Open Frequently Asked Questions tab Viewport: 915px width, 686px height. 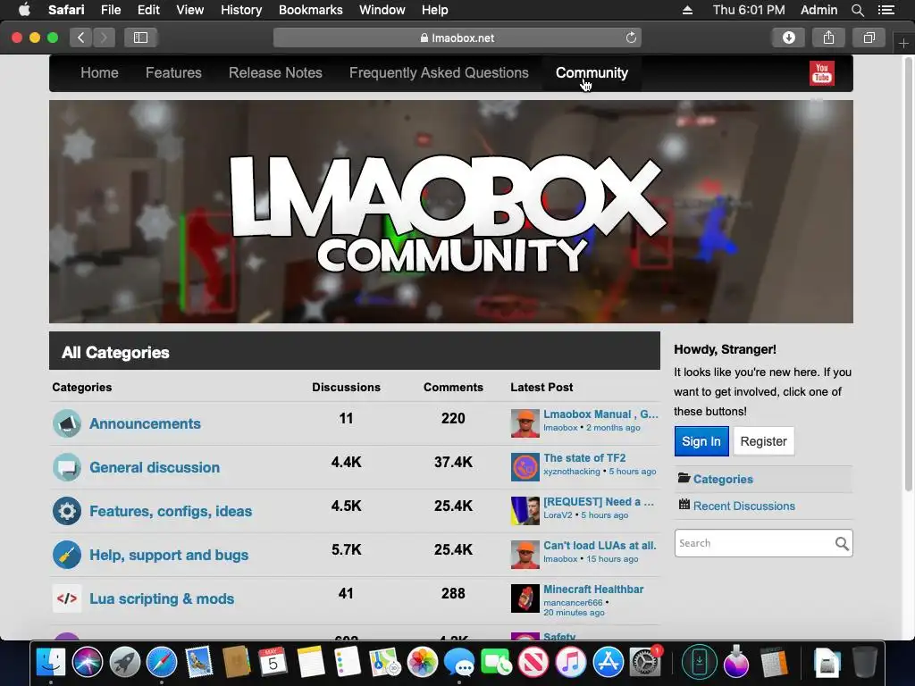(439, 73)
